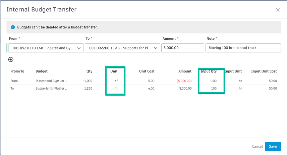Cancel the budget transfer
Image resolution: width=287 pixels, height=155 pixels.
(x=257, y=146)
